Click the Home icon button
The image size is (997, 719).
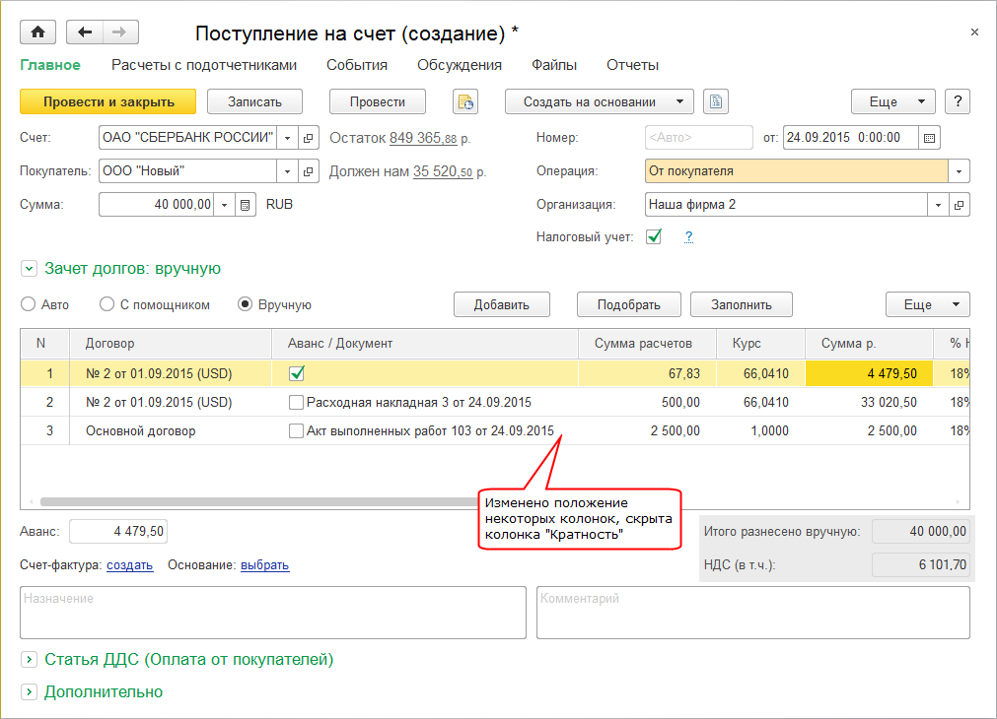click(x=38, y=33)
